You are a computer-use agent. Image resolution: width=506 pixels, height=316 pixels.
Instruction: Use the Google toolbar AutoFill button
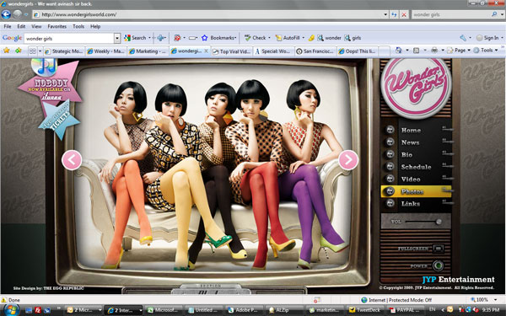[x=288, y=38]
